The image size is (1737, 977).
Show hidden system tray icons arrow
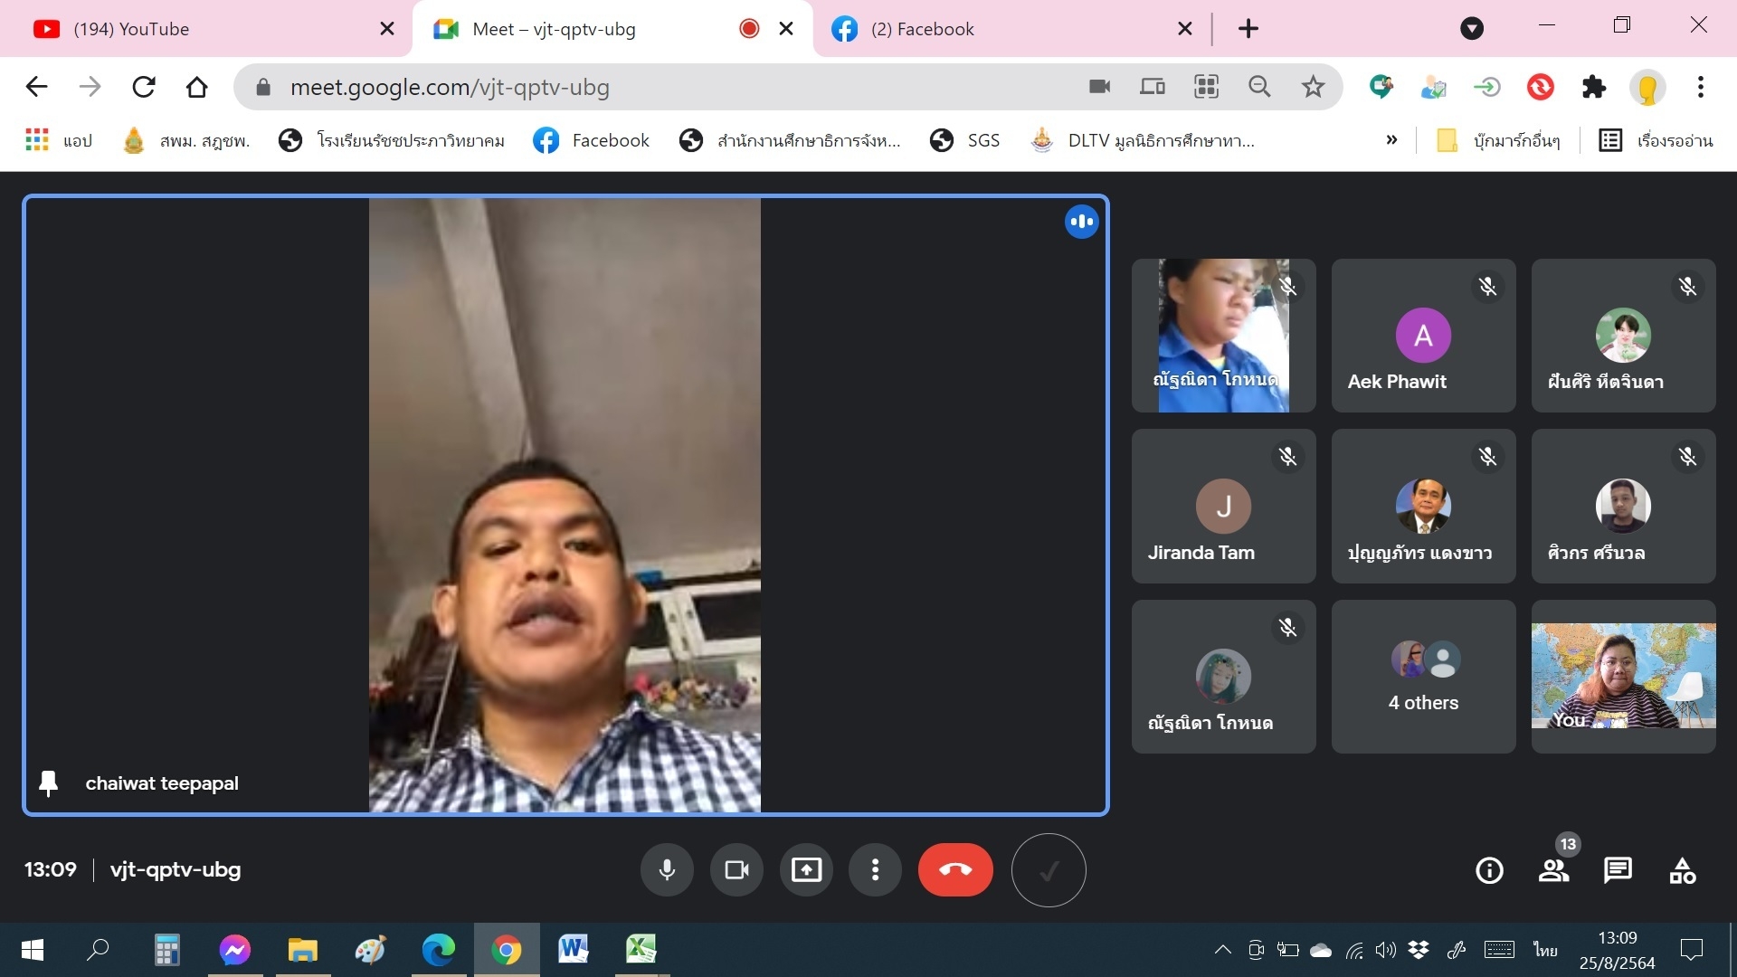tap(1222, 950)
